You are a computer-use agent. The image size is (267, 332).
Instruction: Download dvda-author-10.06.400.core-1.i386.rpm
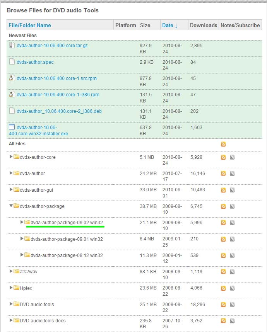(58, 95)
